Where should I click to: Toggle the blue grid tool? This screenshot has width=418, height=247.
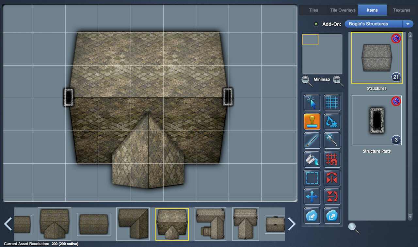click(x=332, y=103)
